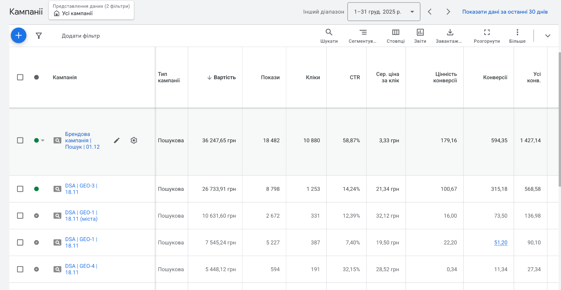Open the DSA | GEO-1 | 18.11 (міста) campaign
Image resolution: width=561 pixels, height=290 pixels.
click(x=81, y=216)
